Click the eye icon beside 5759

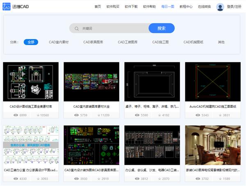point(76,115)
